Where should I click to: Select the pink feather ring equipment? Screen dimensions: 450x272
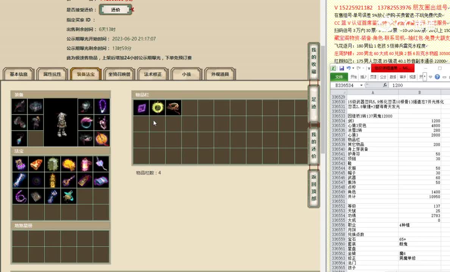pyautogui.click(x=86, y=122)
